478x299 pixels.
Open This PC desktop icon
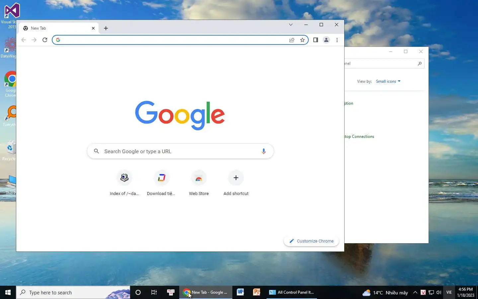(11, 185)
